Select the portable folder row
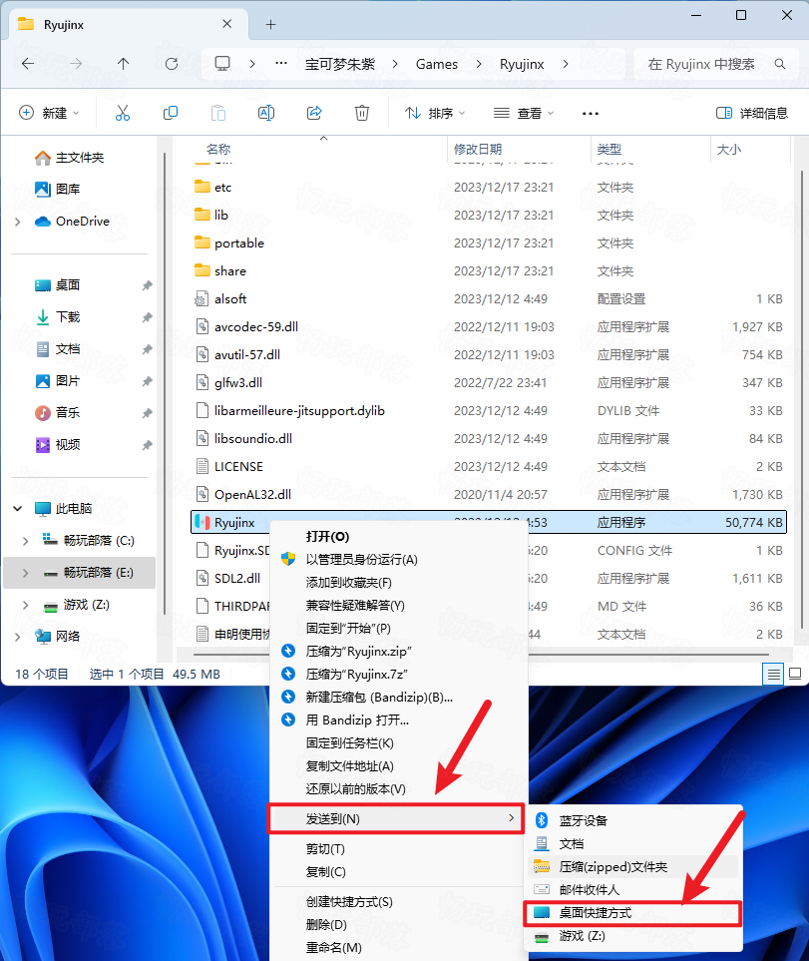Image resolution: width=809 pixels, height=961 pixels. 489,243
